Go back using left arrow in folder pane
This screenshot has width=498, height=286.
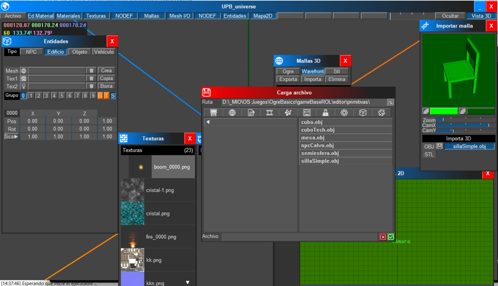208,122
